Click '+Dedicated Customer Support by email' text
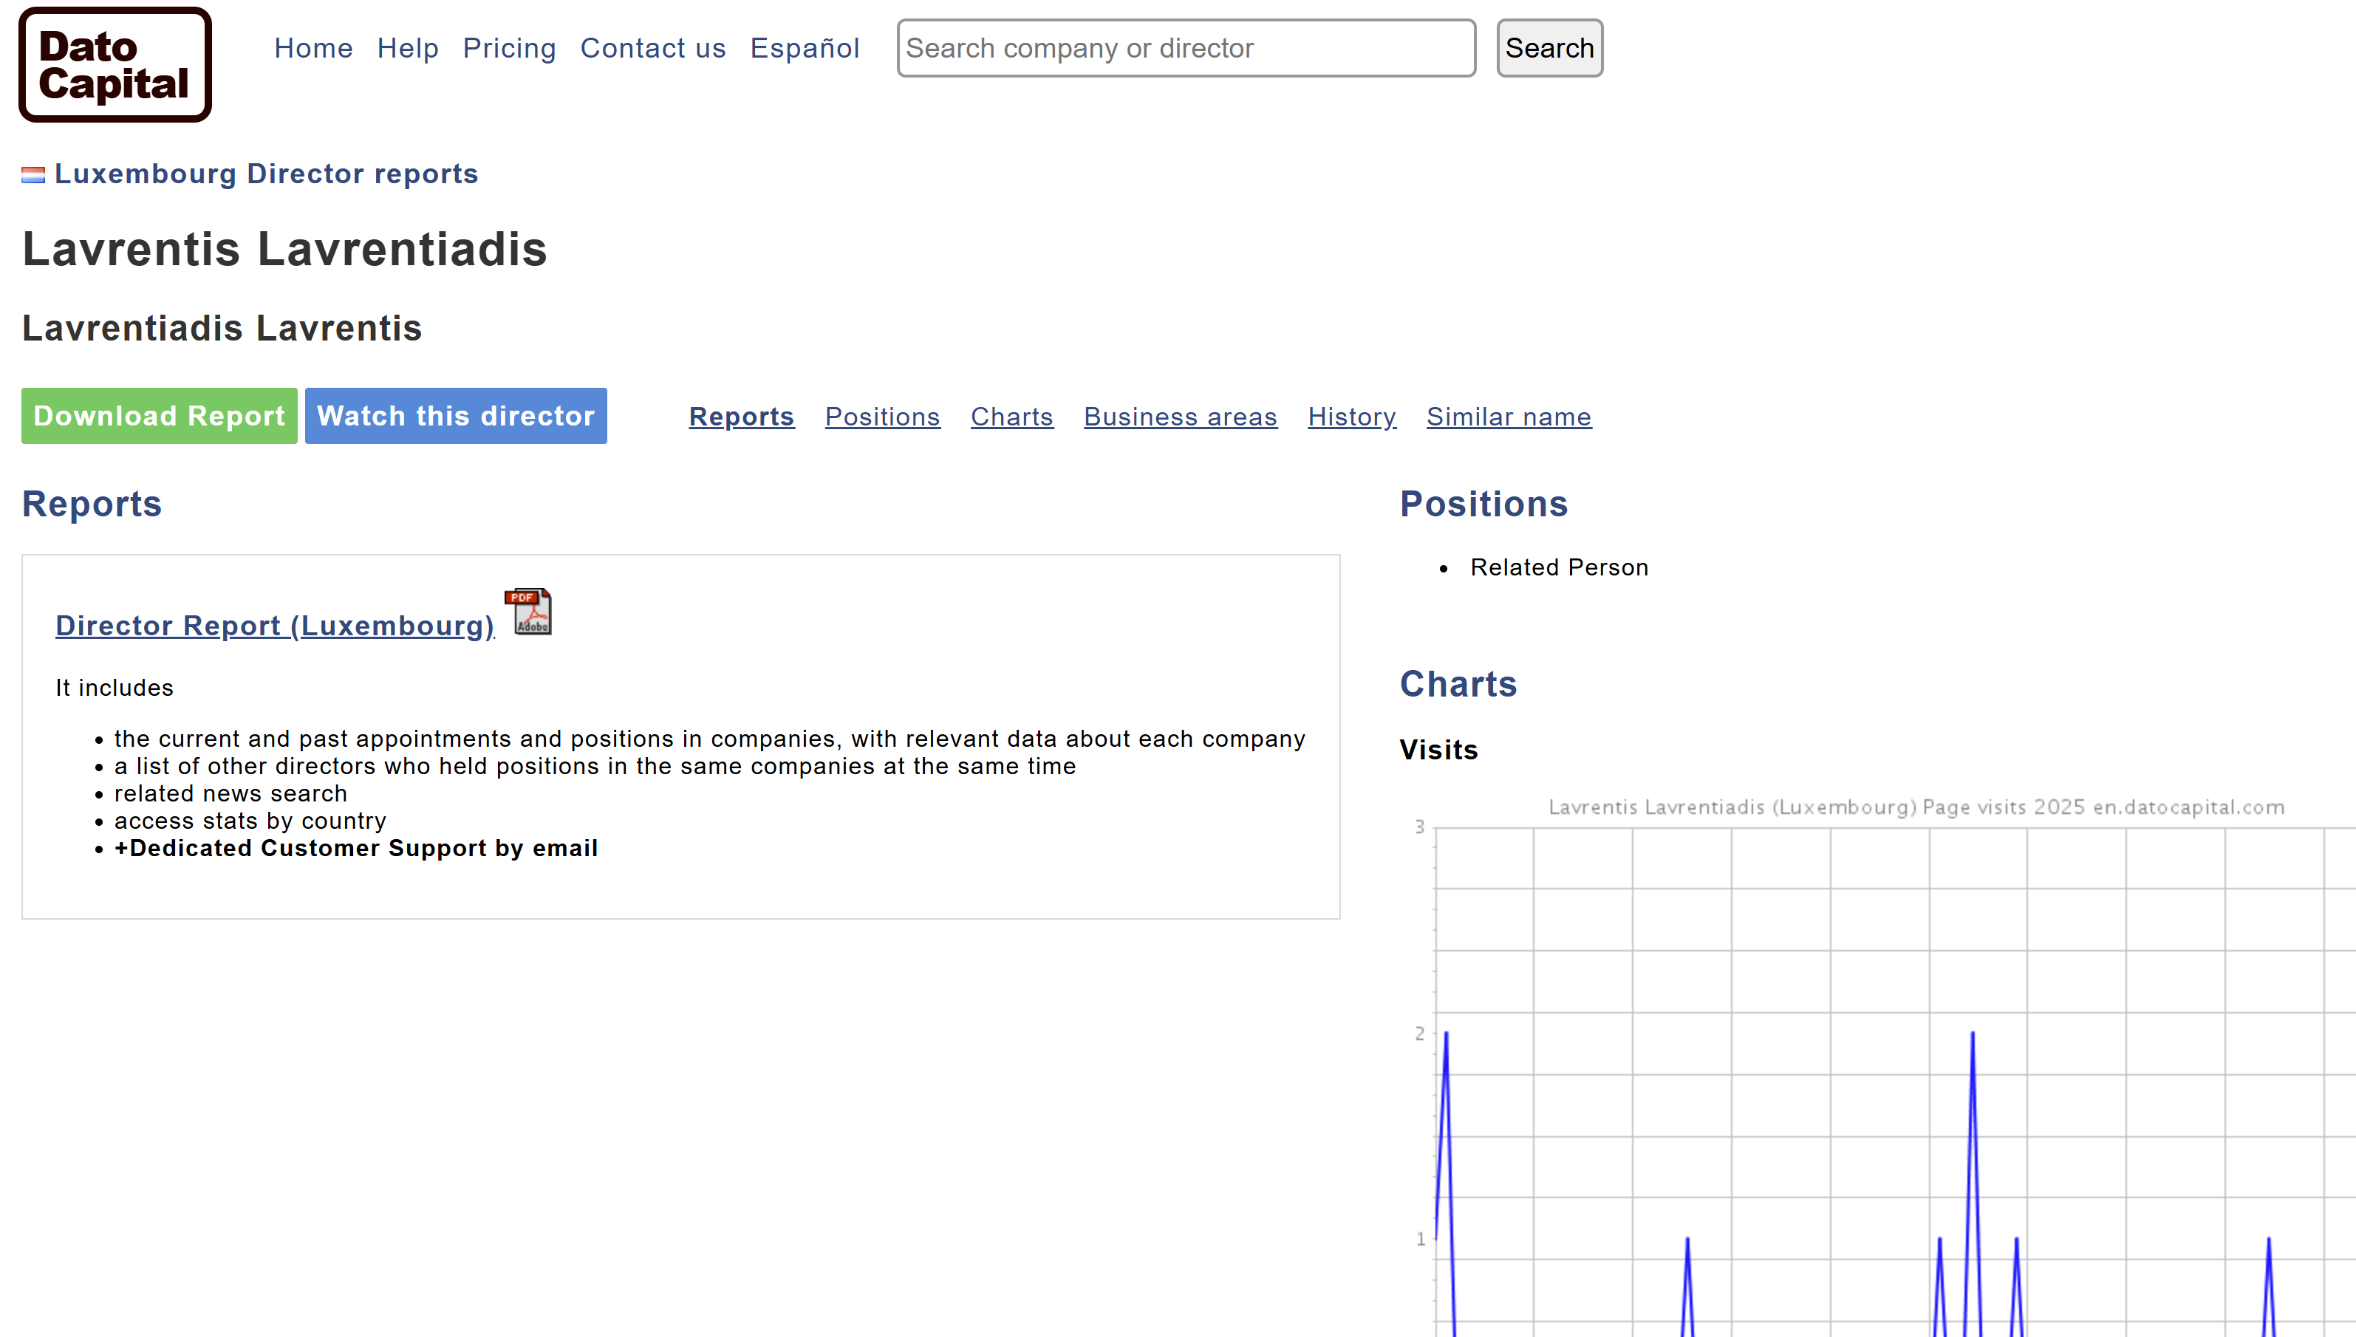Image resolution: width=2356 pixels, height=1337 pixels. coord(355,847)
